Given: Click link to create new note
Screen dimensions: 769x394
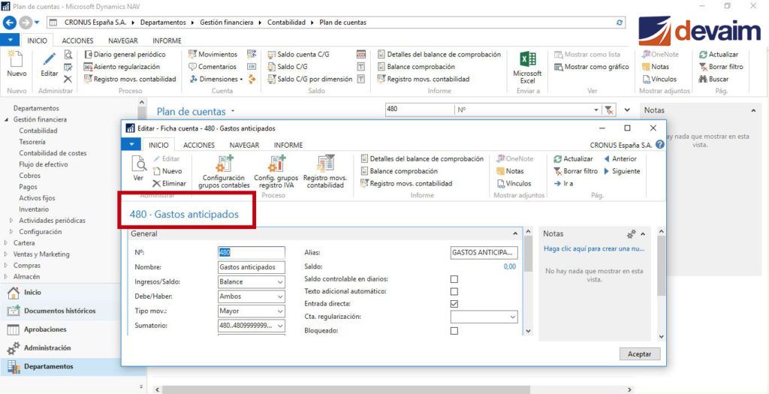Looking at the screenshot, I should [x=595, y=248].
